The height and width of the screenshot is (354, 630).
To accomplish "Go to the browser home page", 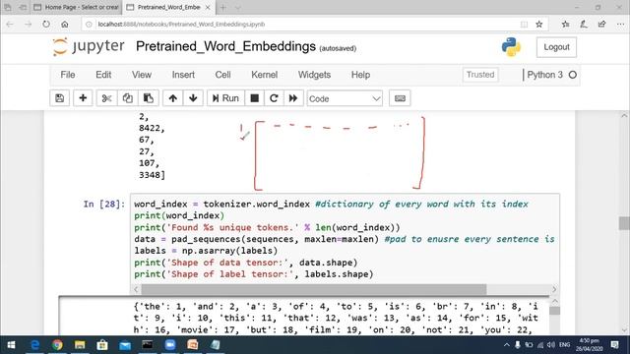I will [x=65, y=24].
